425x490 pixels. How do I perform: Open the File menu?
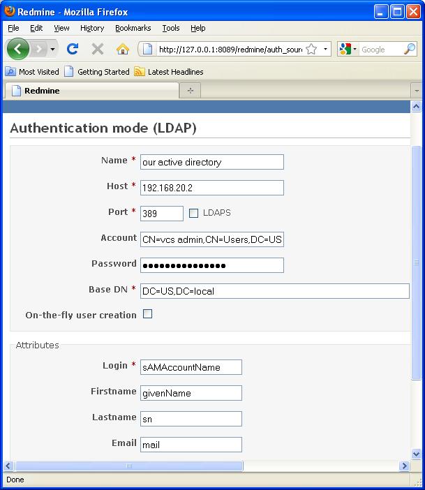(x=13, y=28)
